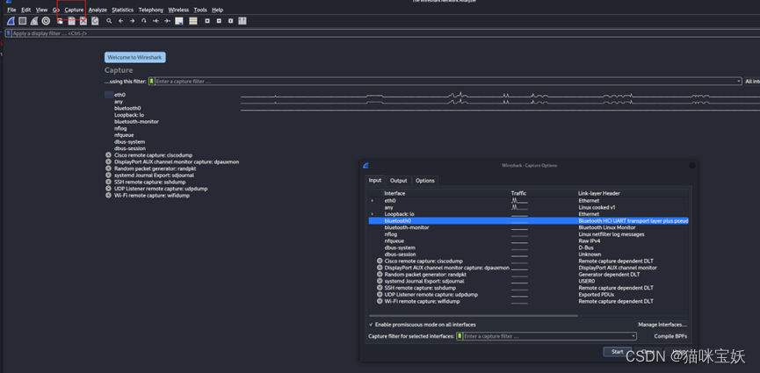Click the Go to specified packet icon
This screenshot has width=760, height=373.
[144, 21]
